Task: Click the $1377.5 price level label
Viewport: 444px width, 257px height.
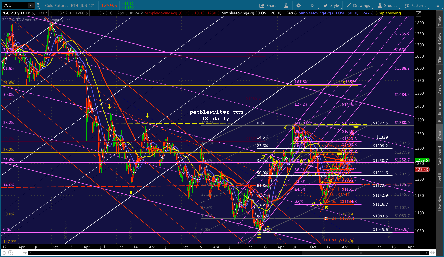Action: click(380, 123)
